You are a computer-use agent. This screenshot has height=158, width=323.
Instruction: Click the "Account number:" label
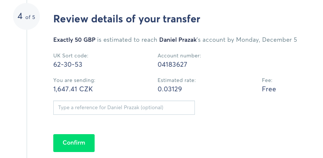179,56
